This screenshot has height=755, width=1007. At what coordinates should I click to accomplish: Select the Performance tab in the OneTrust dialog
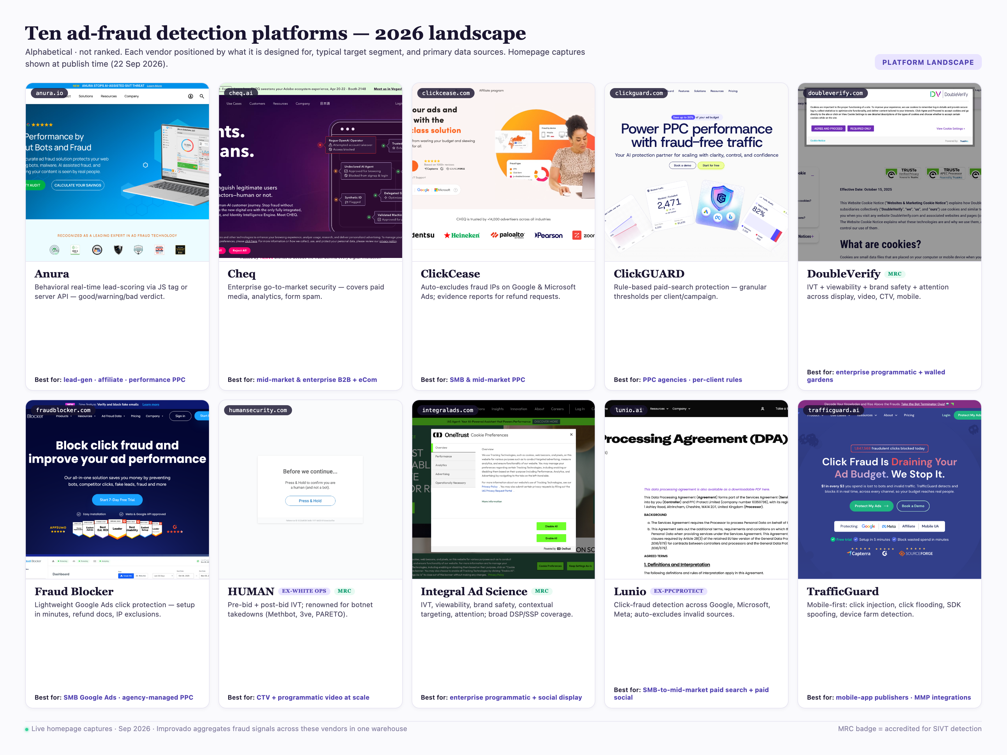pos(453,456)
